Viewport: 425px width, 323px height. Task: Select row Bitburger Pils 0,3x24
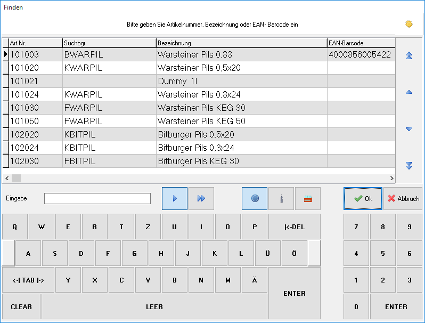tap(199, 148)
